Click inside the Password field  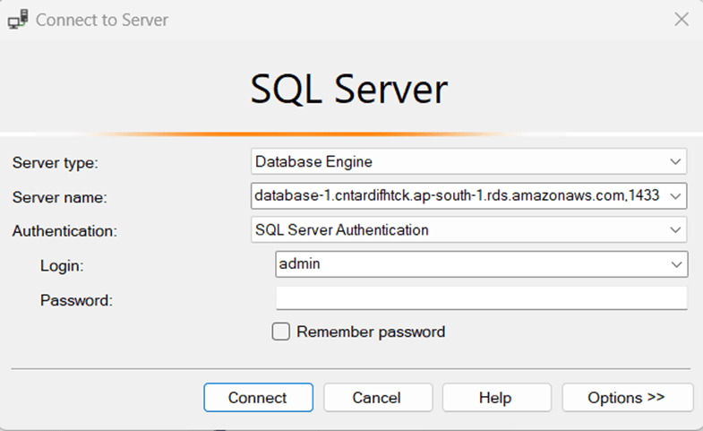coord(481,298)
